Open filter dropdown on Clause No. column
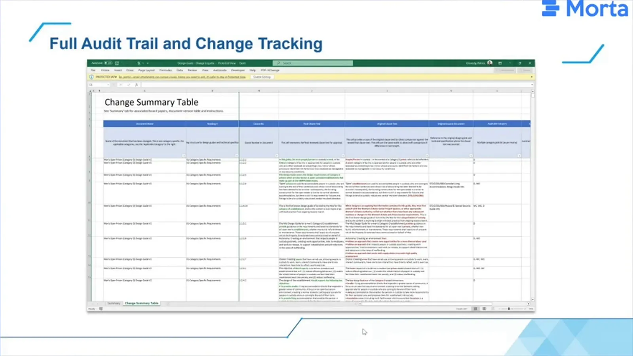The image size is (633, 356). pyautogui.click(x=276, y=156)
